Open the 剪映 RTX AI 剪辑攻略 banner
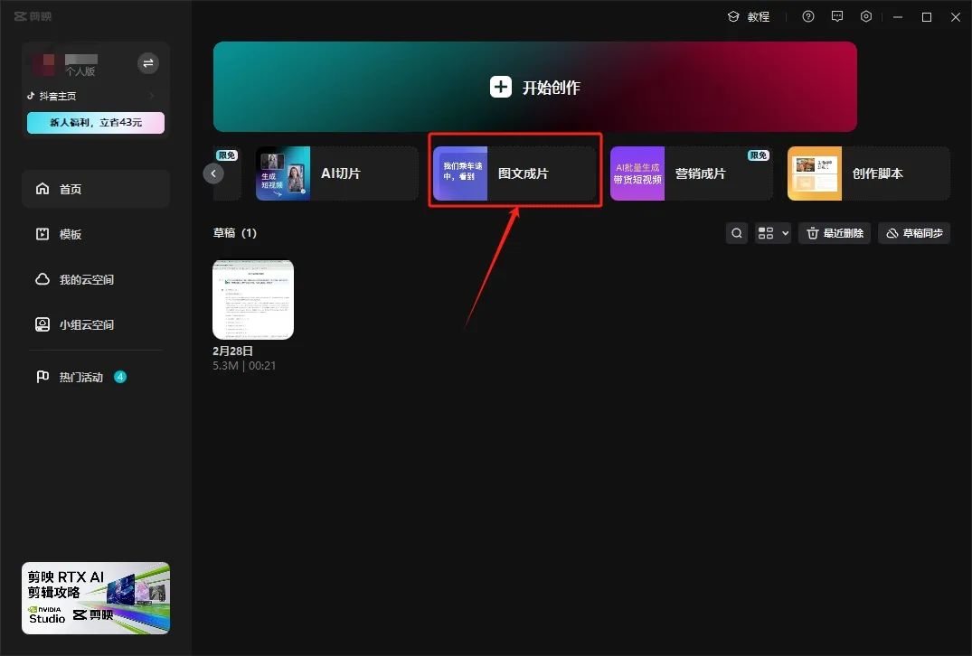Screen dimensions: 972x656 click(x=96, y=598)
